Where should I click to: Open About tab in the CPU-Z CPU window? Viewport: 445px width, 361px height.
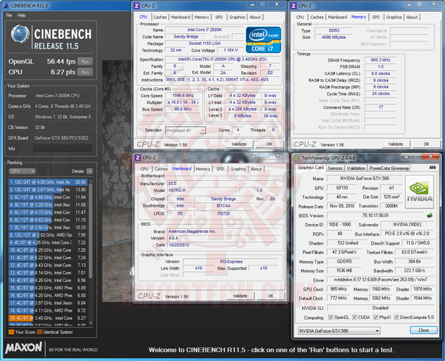(255, 17)
